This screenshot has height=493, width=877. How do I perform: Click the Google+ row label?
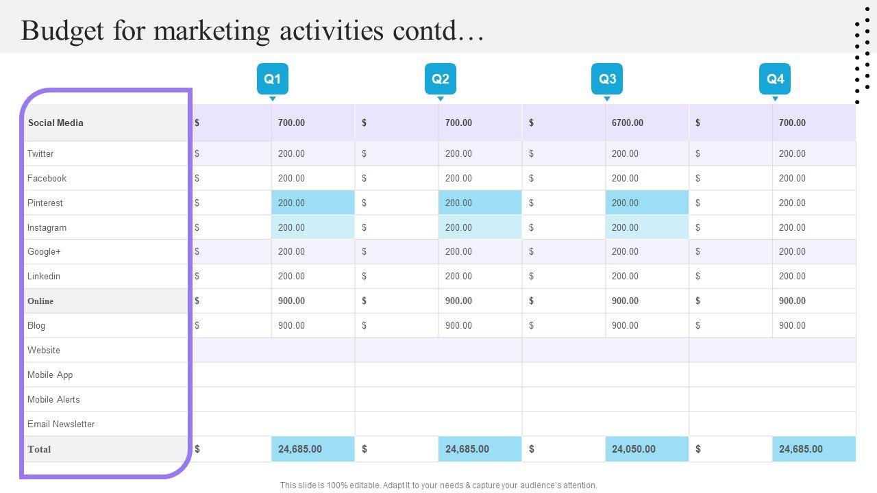(44, 251)
